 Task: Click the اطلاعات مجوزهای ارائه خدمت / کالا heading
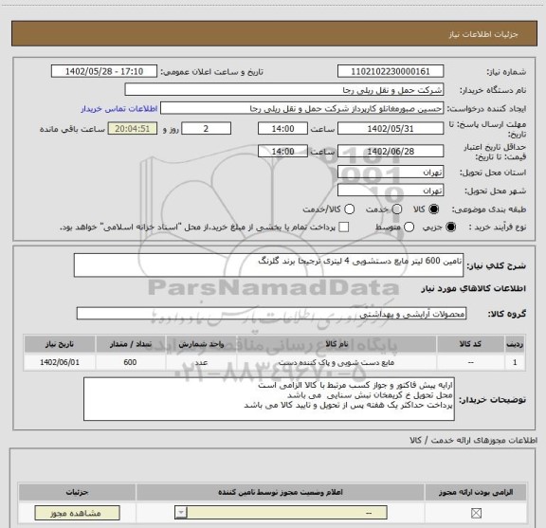click(474, 440)
